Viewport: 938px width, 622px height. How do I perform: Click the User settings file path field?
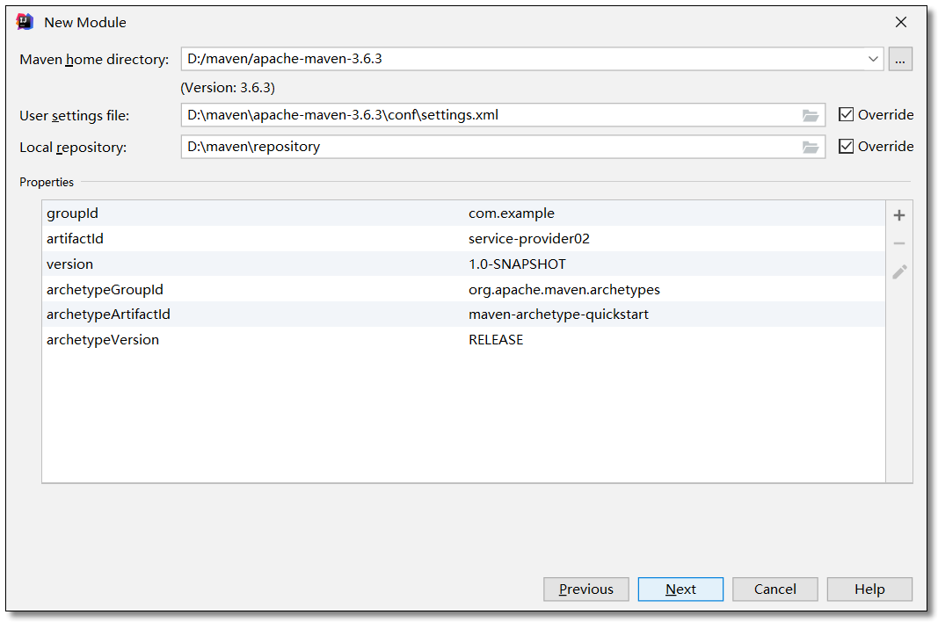[488, 115]
